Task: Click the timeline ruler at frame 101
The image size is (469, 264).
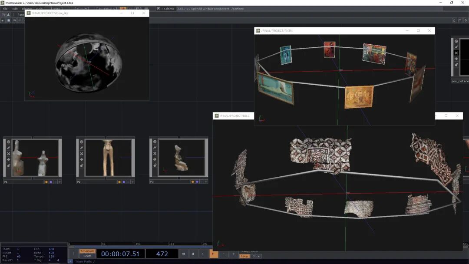Action: click(138, 244)
